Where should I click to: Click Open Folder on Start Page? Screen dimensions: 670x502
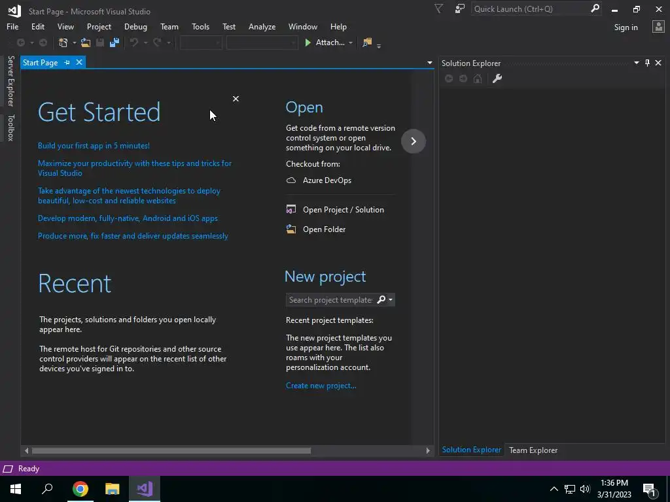[316, 229]
